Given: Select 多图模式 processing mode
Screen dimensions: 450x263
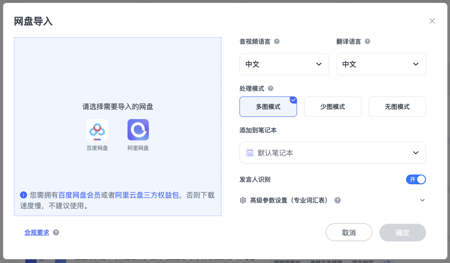Looking at the screenshot, I should coord(268,107).
